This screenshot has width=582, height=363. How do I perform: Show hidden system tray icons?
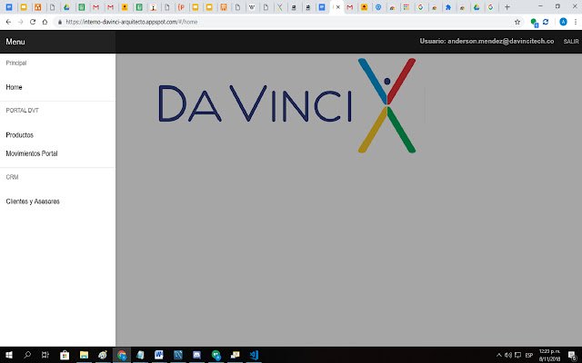(x=499, y=355)
